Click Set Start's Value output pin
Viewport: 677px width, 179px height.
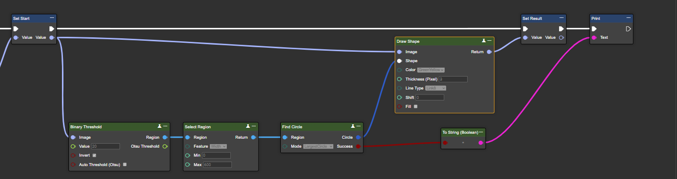52,37
